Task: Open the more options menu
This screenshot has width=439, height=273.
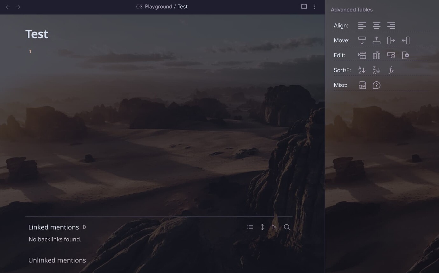Action: pos(315,6)
